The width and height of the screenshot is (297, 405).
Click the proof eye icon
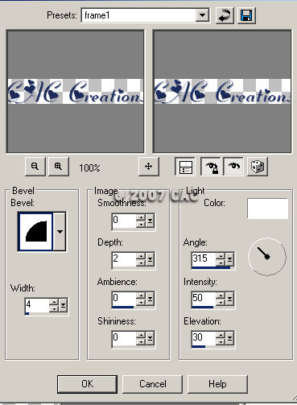233,167
